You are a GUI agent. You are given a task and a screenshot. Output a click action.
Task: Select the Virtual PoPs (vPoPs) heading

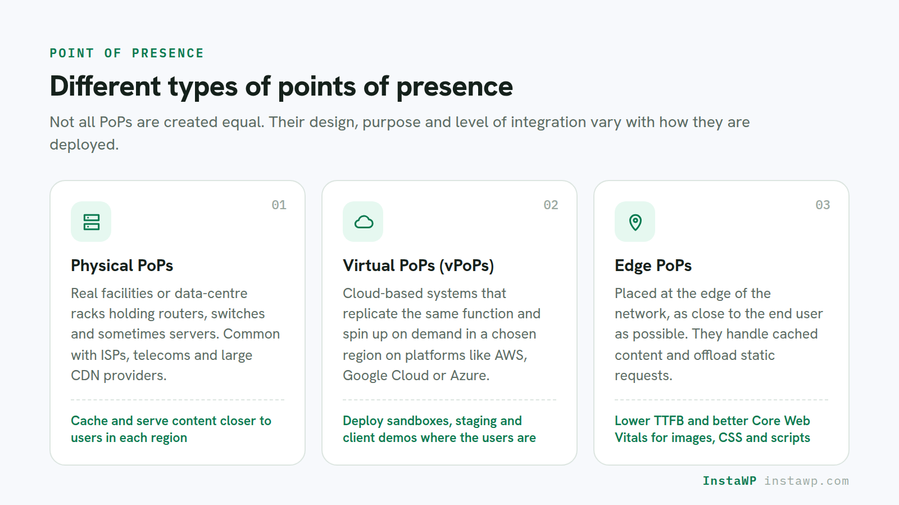point(419,265)
